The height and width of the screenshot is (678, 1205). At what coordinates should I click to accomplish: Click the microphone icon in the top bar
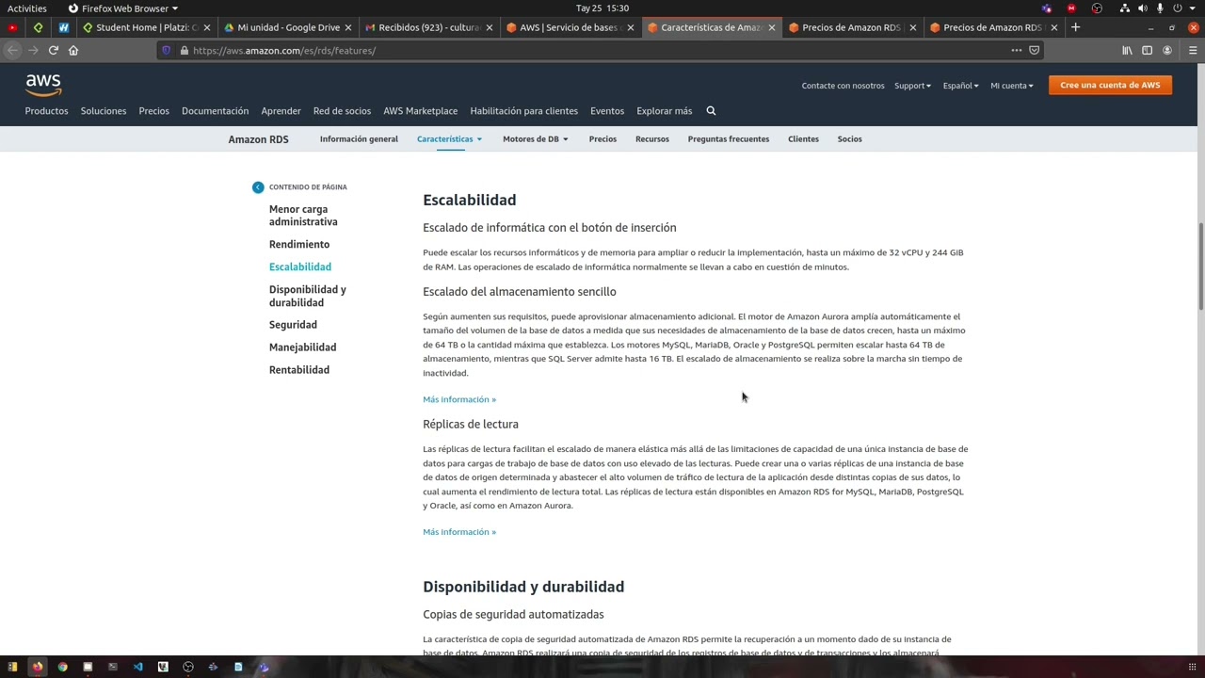click(x=1160, y=8)
